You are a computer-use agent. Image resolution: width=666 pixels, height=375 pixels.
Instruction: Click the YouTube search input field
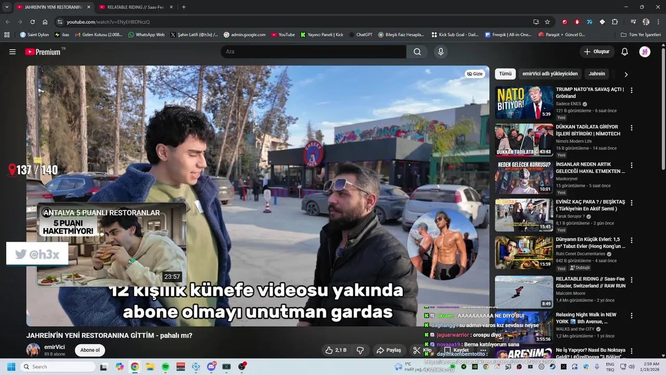(313, 52)
